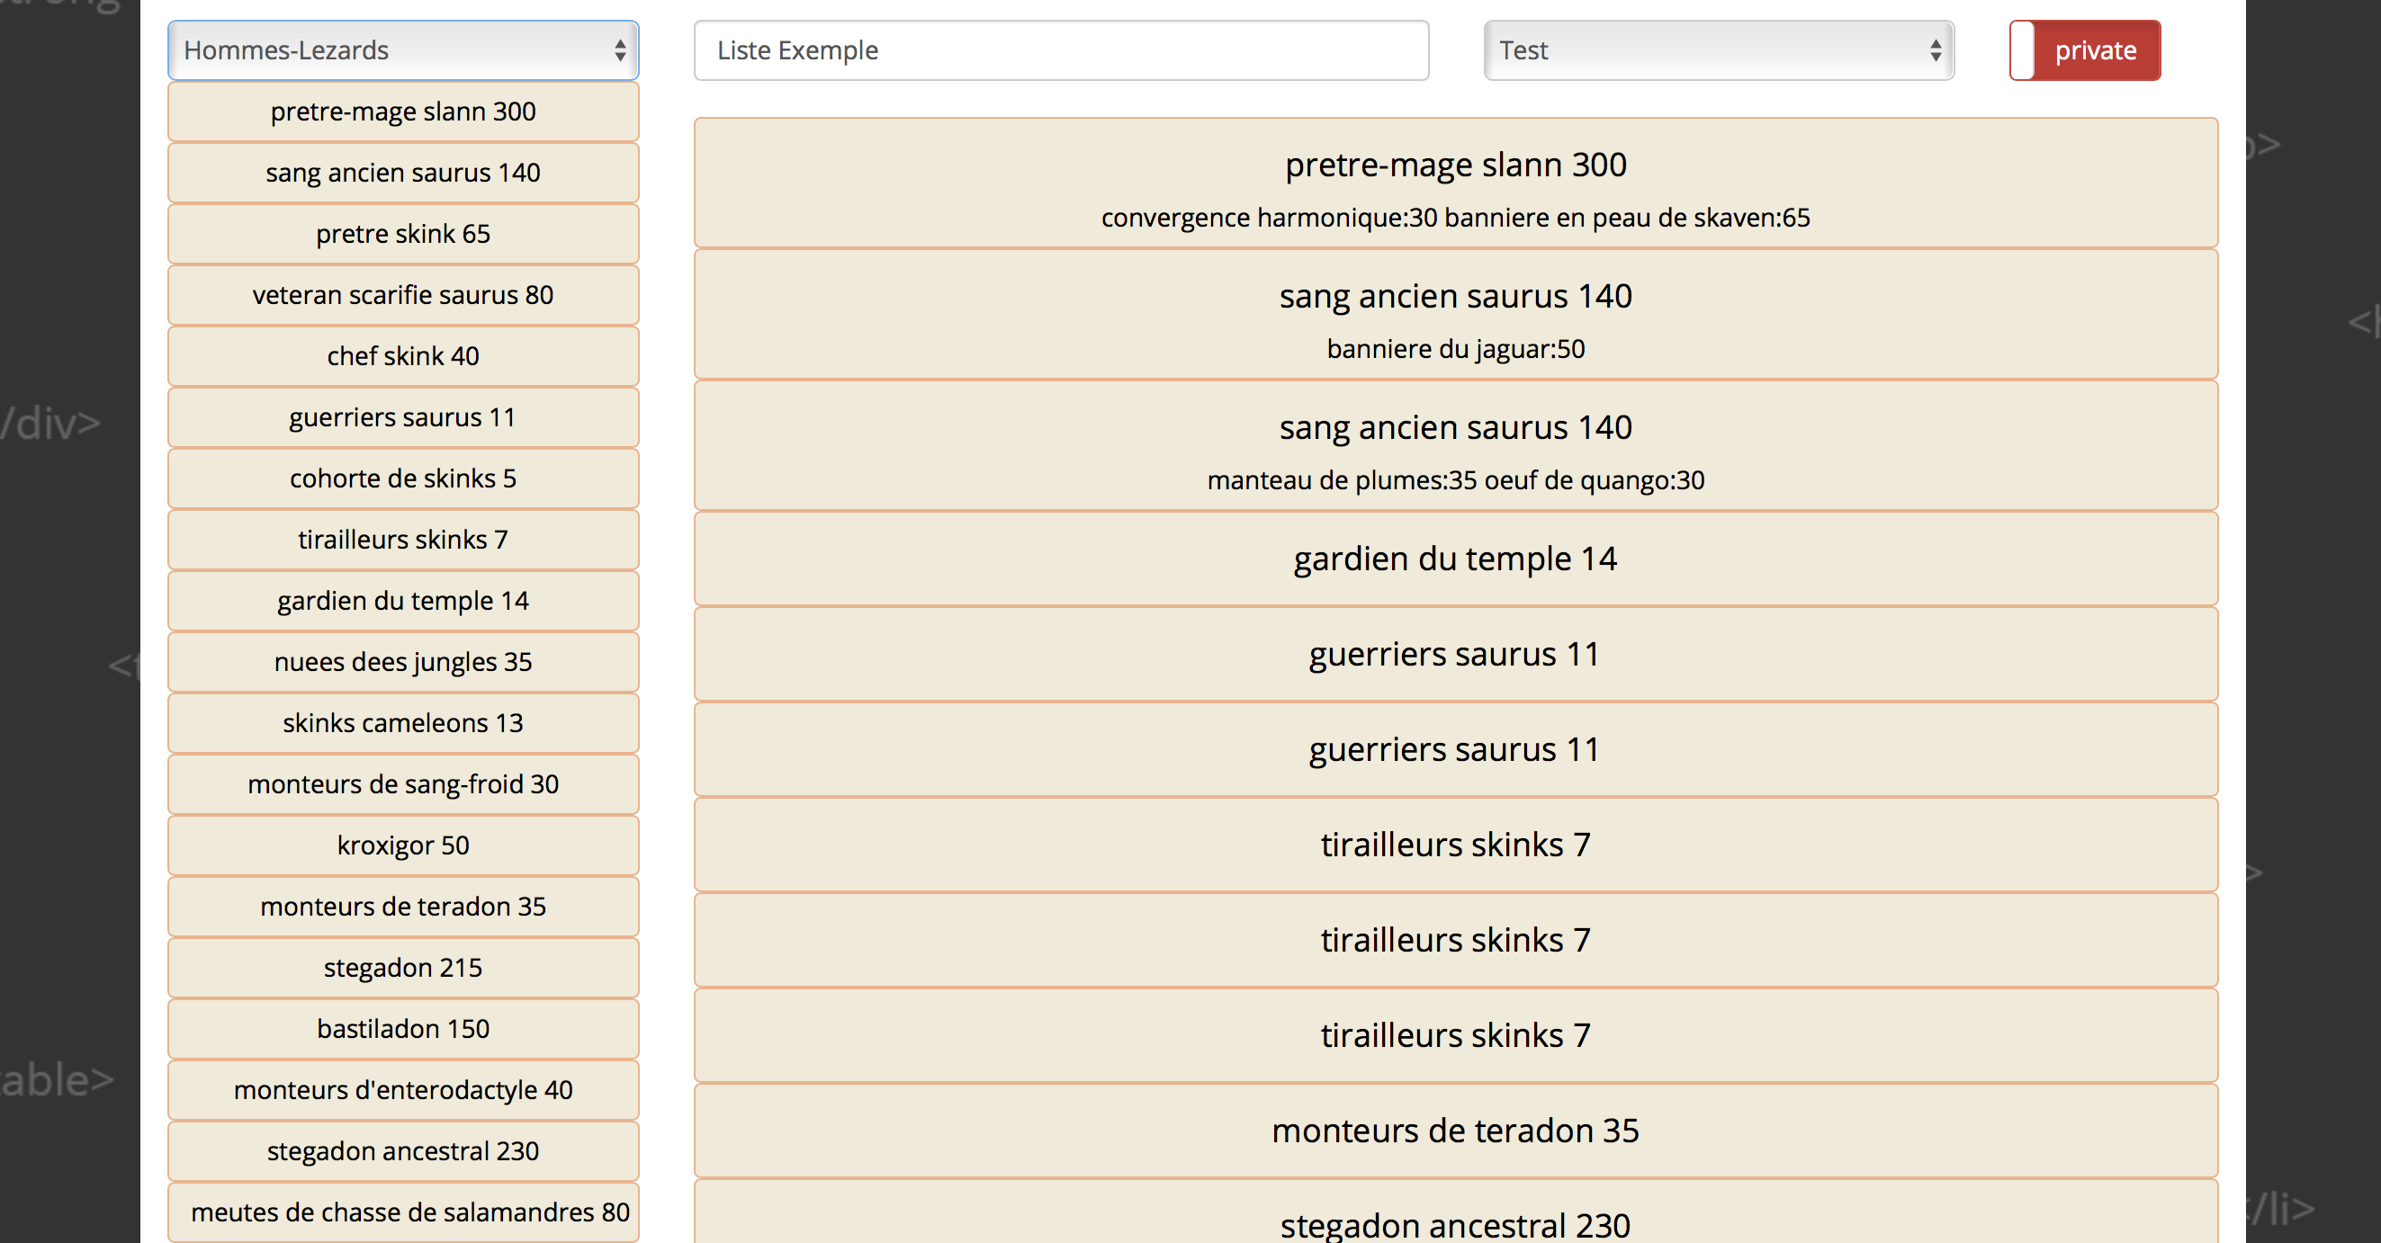The image size is (2381, 1243).
Task: Click the Liste Exemple name field
Action: pyautogui.click(x=1061, y=49)
